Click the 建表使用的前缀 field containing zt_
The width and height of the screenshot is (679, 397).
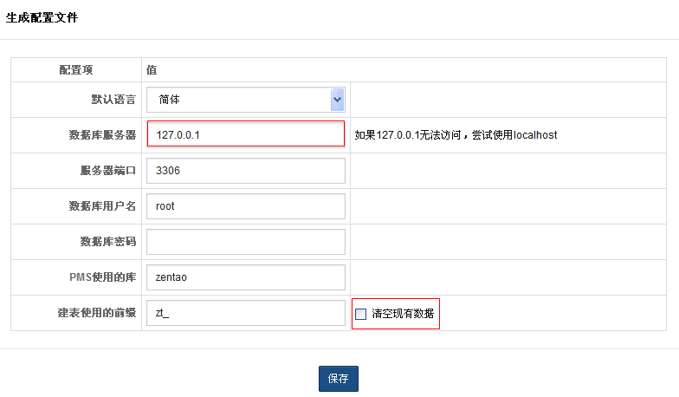tap(246, 313)
